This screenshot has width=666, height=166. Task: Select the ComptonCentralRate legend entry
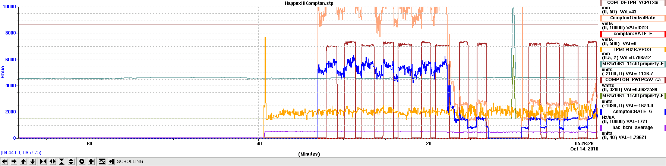click(x=633, y=18)
